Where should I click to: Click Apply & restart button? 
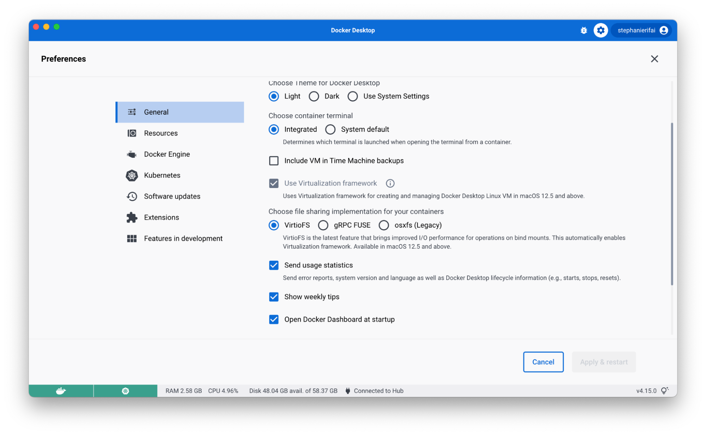click(x=604, y=362)
